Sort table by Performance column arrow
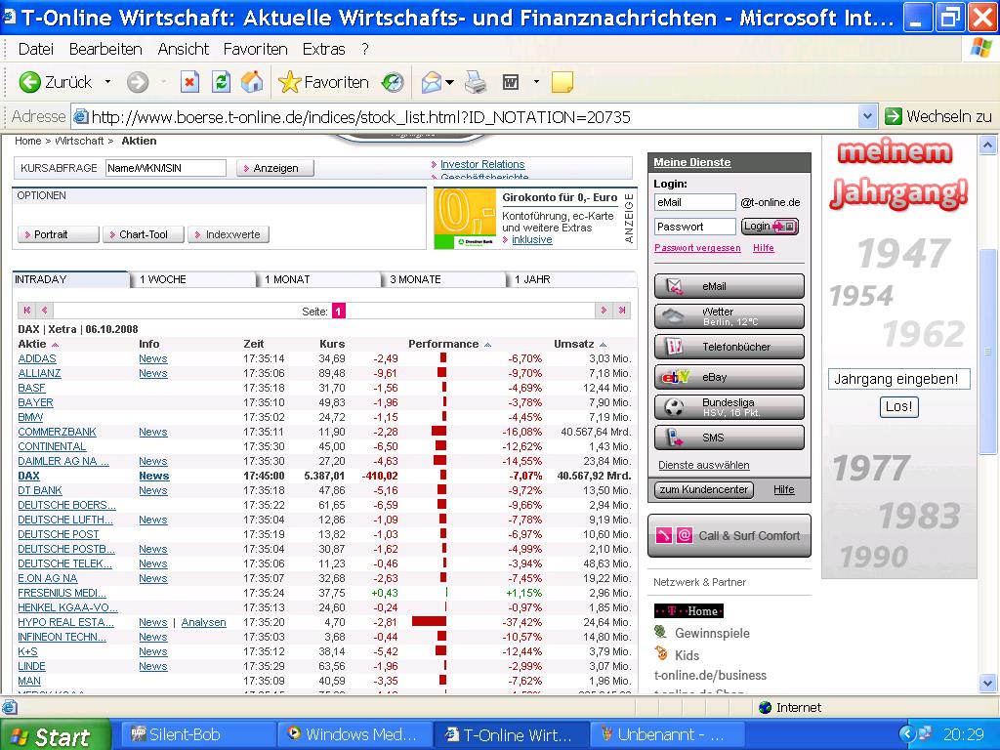The image size is (1000, 750). (x=488, y=345)
